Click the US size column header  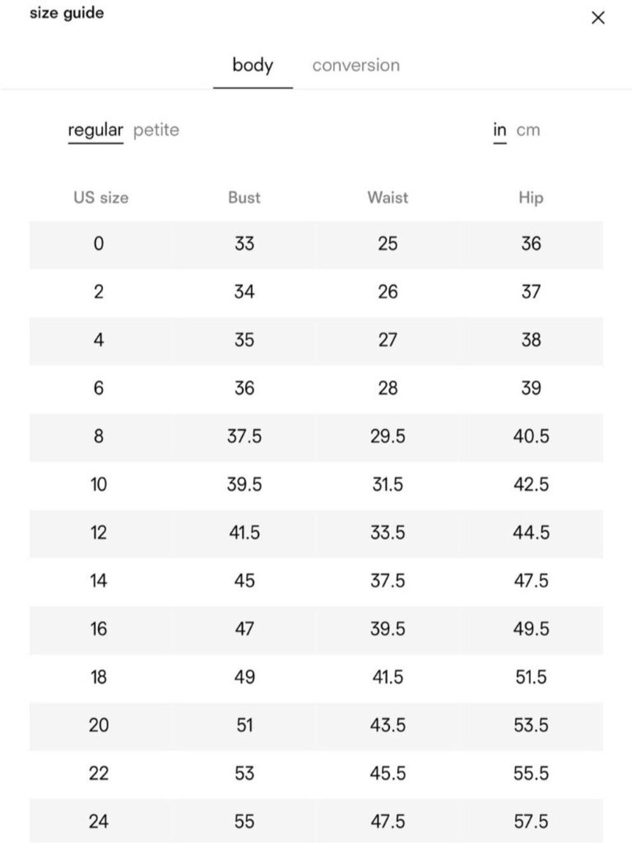click(101, 197)
